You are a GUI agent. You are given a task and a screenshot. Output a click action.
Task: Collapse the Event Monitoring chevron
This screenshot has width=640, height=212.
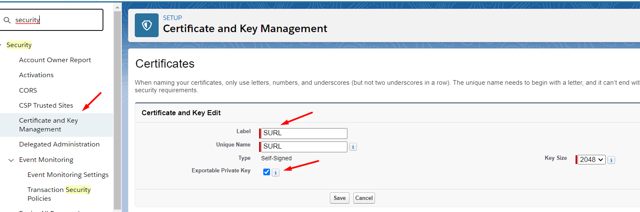[x=11, y=160]
